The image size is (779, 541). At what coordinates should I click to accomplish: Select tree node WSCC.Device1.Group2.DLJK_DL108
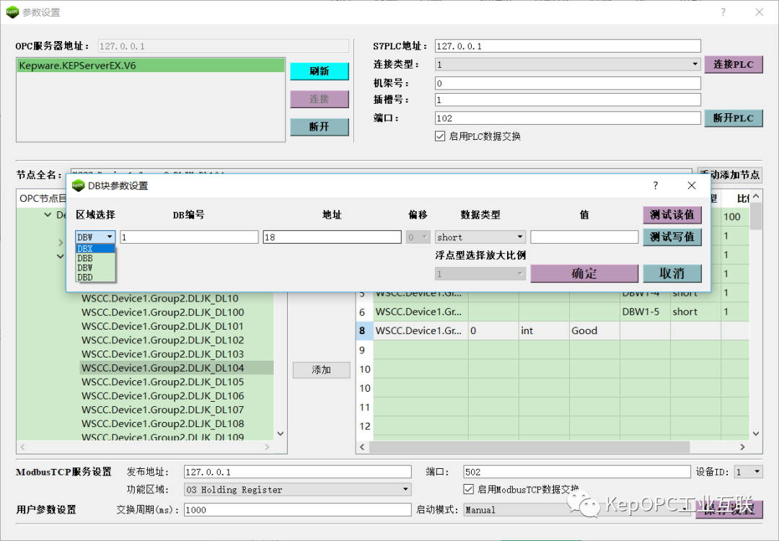163,423
